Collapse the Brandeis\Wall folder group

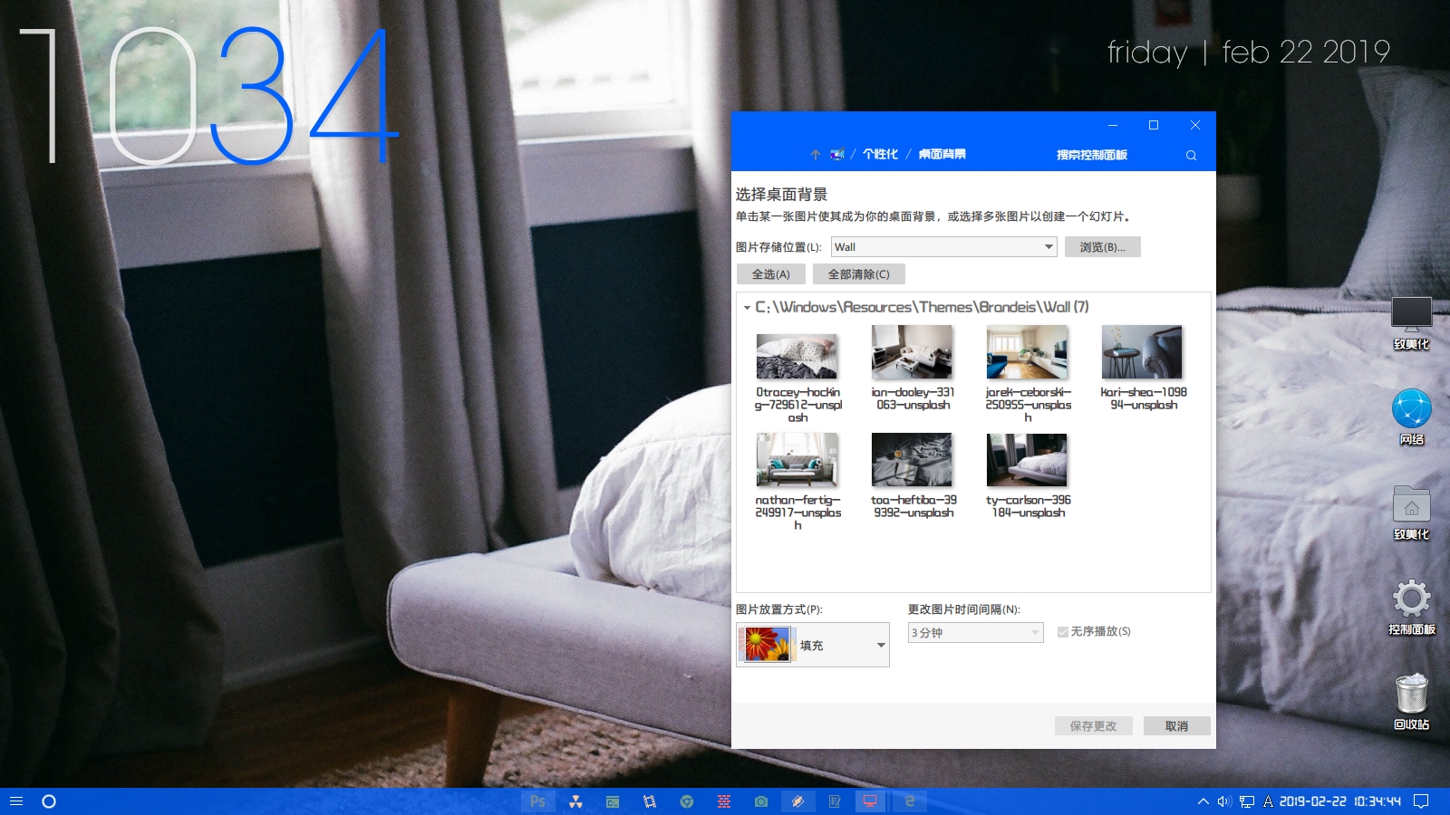(x=747, y=308)
